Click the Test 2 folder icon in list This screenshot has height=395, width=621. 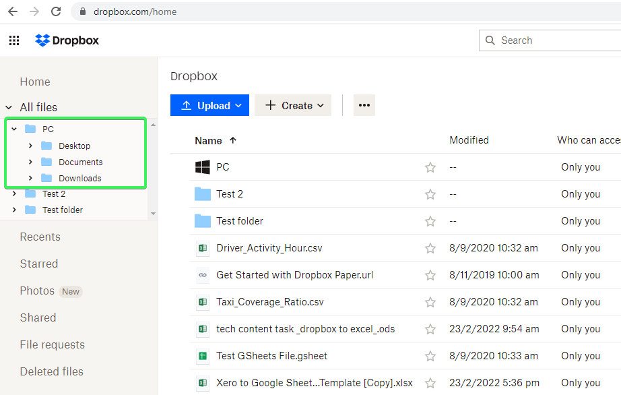tap(203, 194)
